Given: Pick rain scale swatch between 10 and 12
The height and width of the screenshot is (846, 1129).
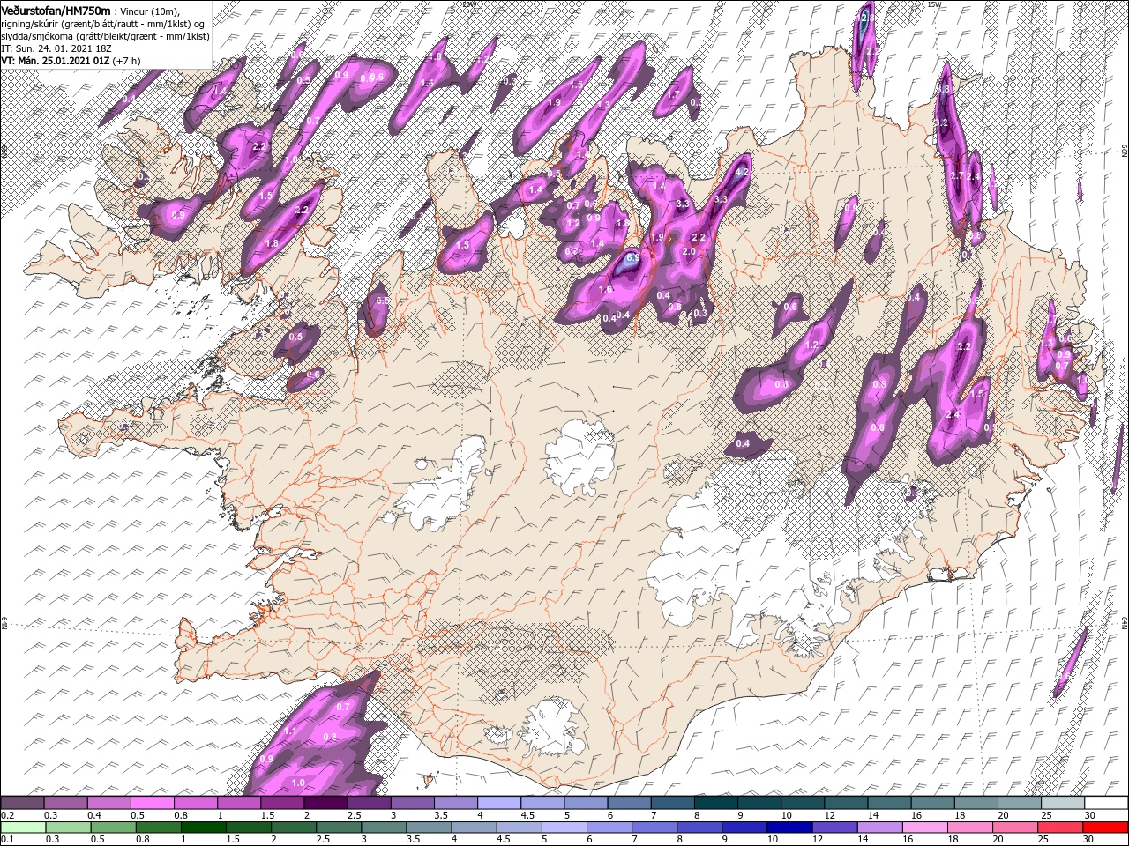Looking at the screenshot, I should pos(789,827).
